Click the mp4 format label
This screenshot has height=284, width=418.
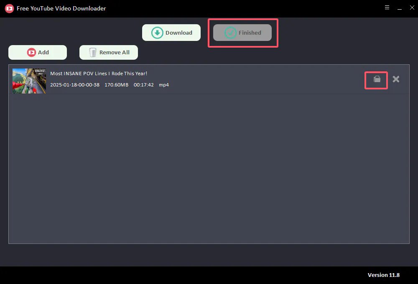click(x=164, y=85)
